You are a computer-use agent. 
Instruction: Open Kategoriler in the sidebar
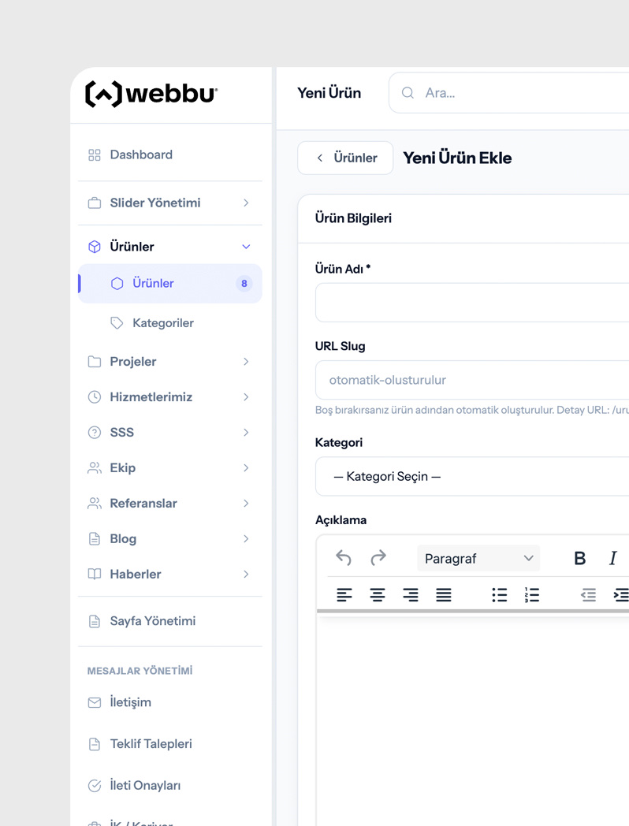coord(162,323)
